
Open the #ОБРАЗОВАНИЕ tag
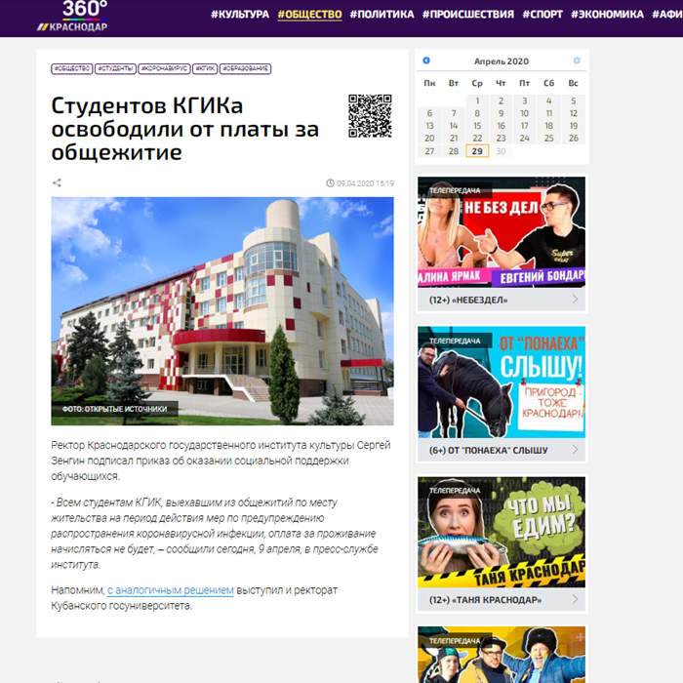tap(245, 69)
